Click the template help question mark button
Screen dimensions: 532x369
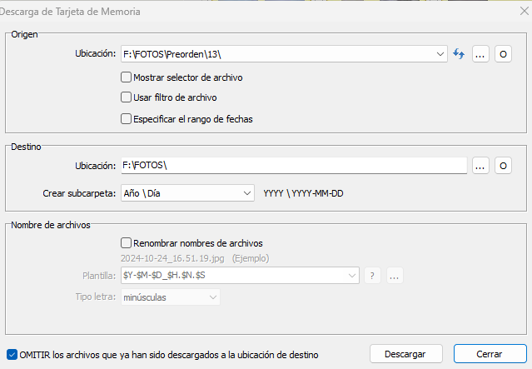(x=372, y=276)
